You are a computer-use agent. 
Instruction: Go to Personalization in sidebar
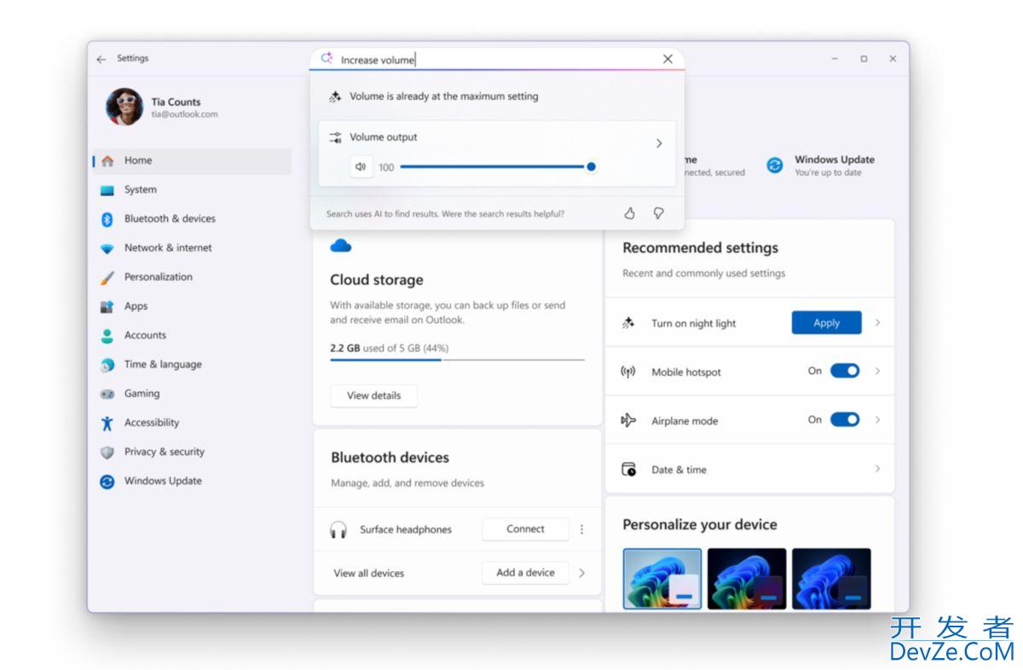tap(159, 277)
